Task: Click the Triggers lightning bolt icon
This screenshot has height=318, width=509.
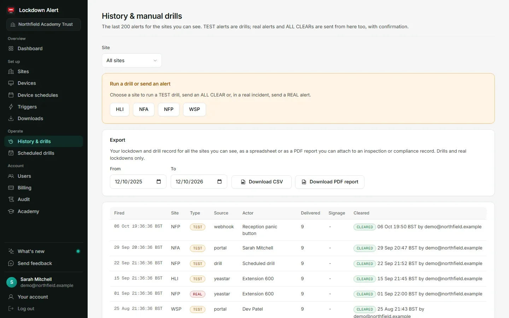Action: click(x=11, y=107)
